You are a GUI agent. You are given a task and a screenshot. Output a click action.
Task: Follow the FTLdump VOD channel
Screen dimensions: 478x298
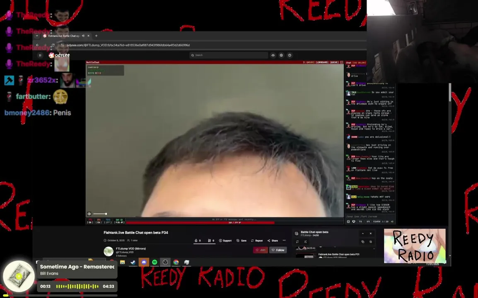coord(278,250)
